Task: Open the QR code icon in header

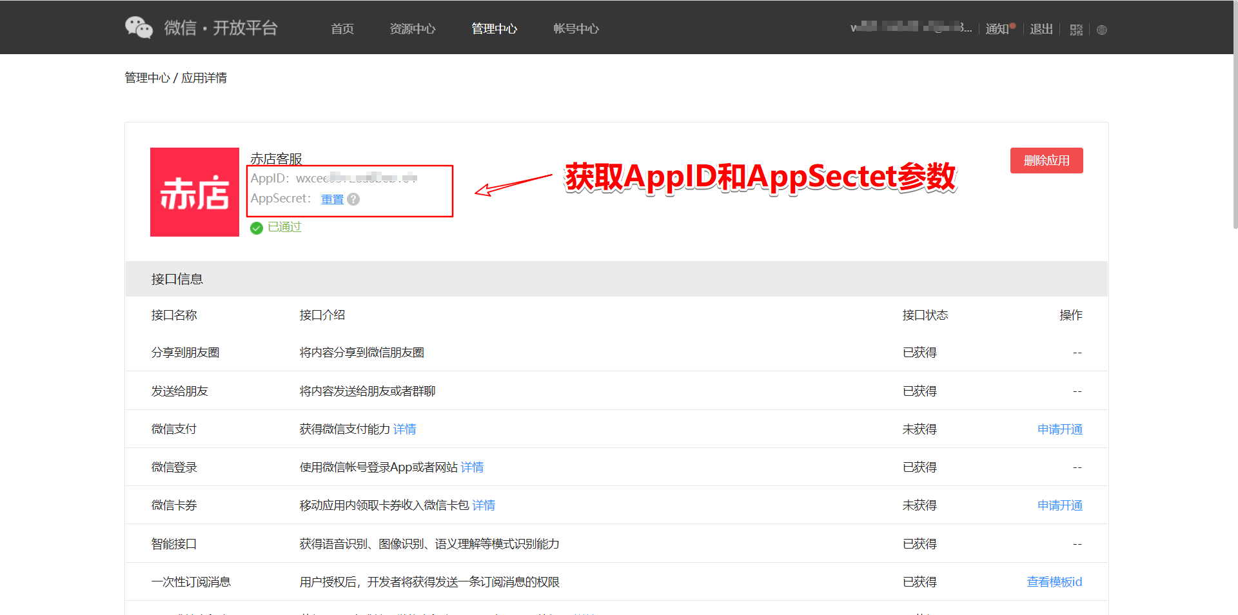Action: pyautogui.click(x=1076, y=30)
